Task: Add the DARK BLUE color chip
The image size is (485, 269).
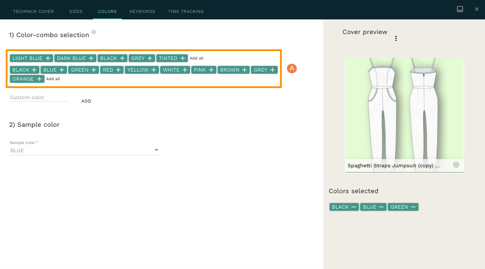Action: (x=75, y=58)
